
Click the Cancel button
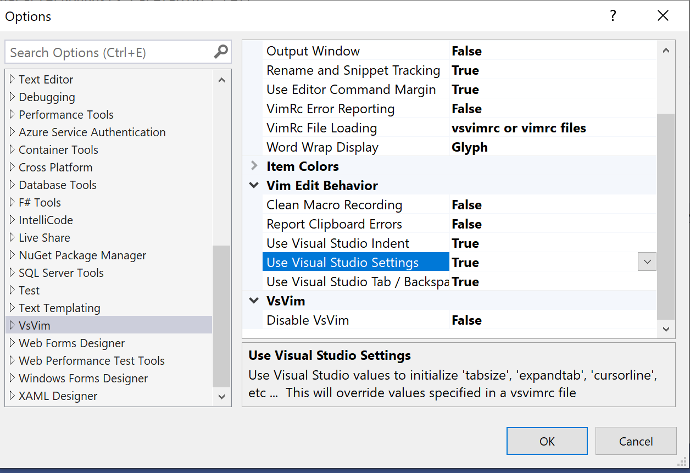636,441
